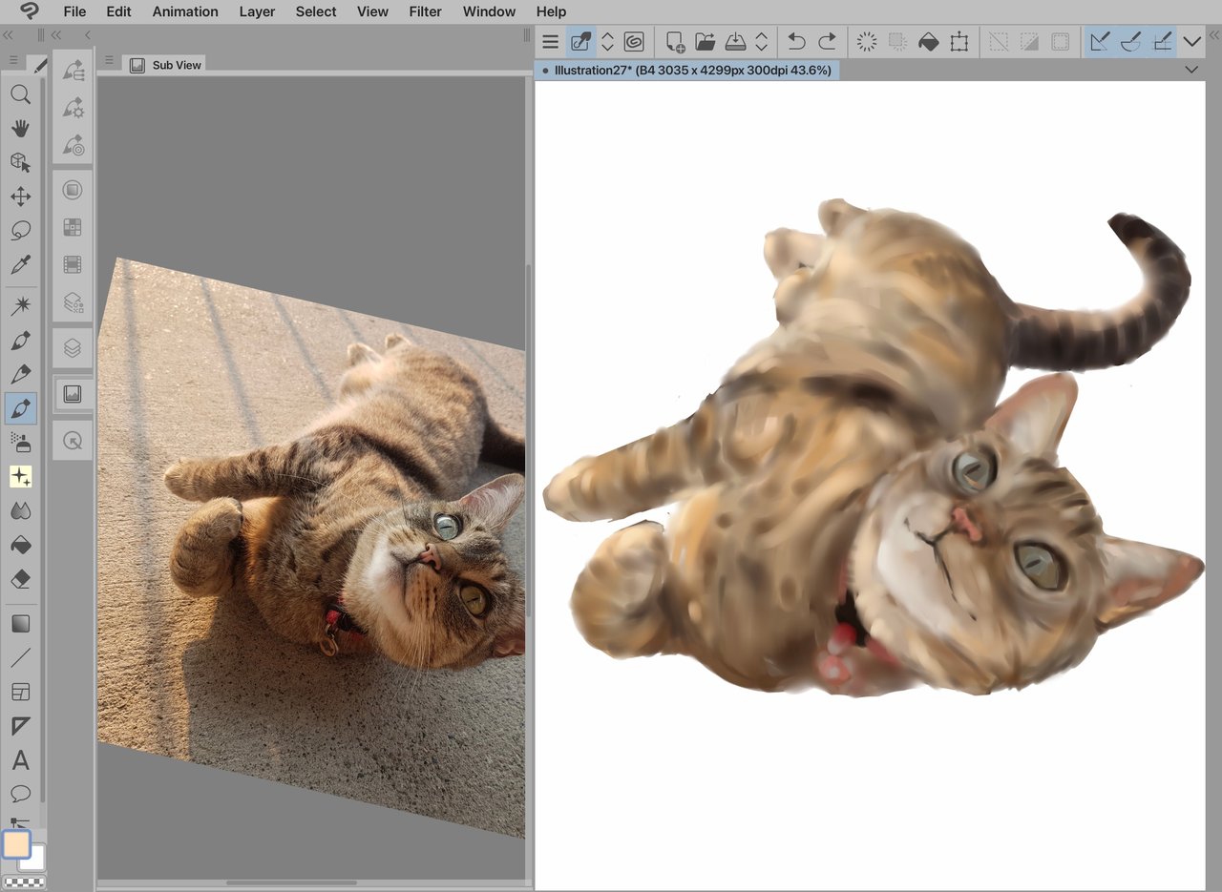
Task: Select the Move layer arrows tool
Action: coord(20,197)
